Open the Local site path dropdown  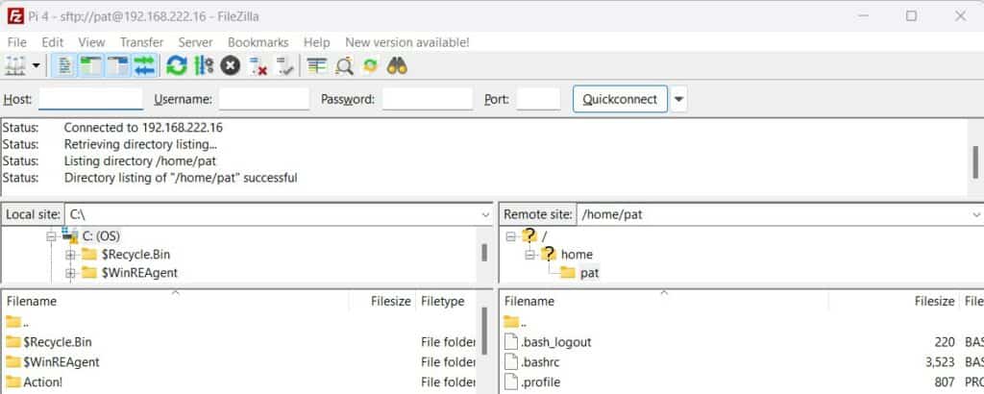point(485,214)
